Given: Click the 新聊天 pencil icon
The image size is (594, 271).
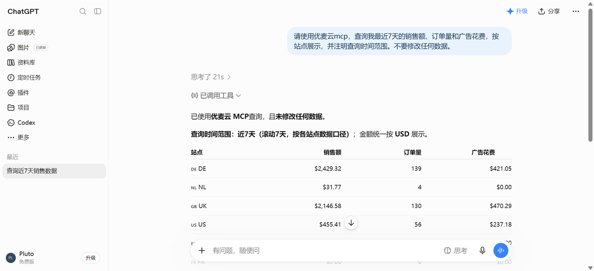Looking at the screenshot, I should tap(11, 32).
